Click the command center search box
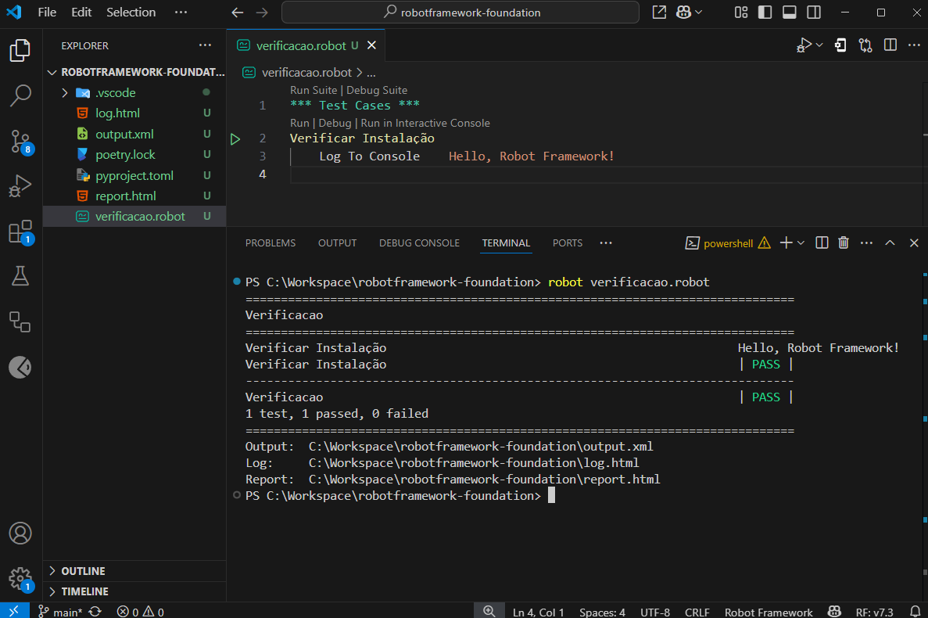The image size is (928, 618). (460, 13)
